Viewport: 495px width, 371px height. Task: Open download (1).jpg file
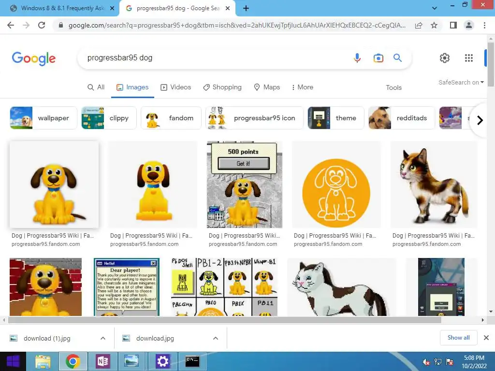click(47, 338)
